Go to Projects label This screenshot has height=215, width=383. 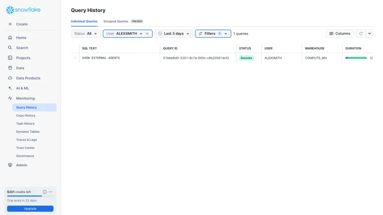pos(23,58)
